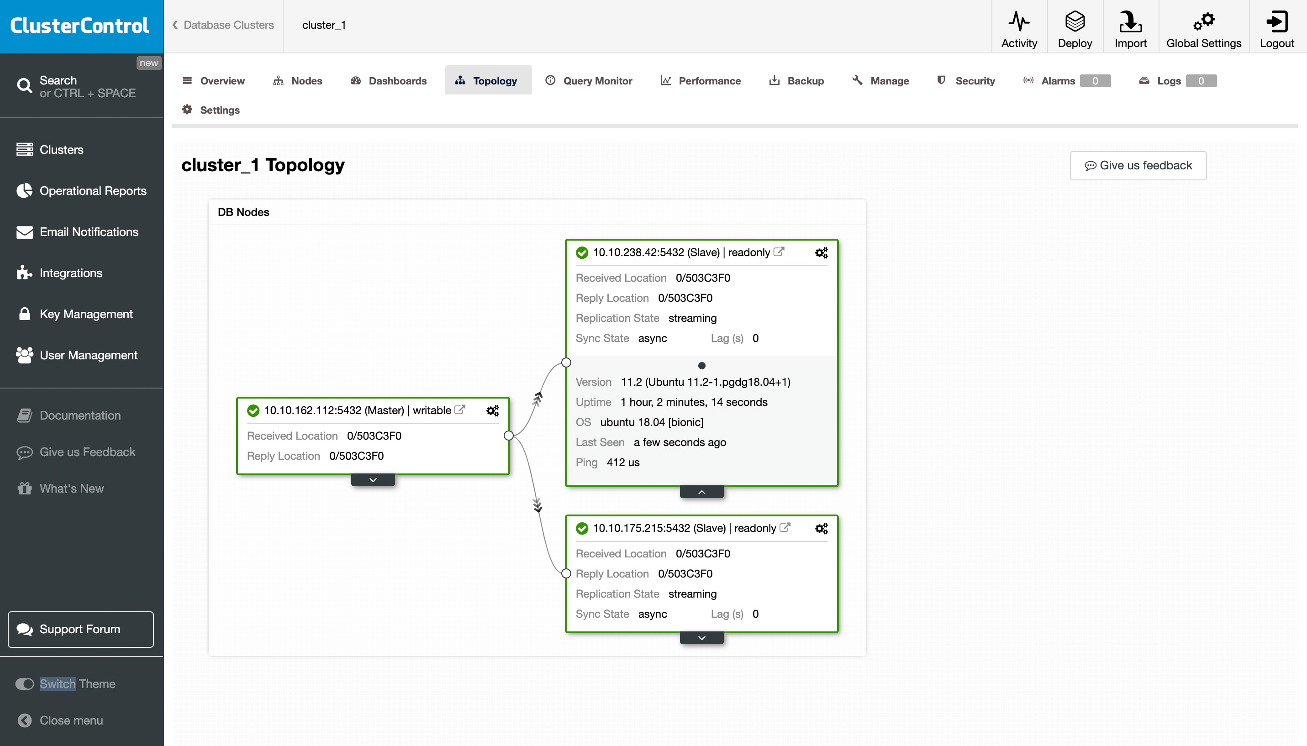Switch to the Nodes tab
This screenshot has height=746, width=1307.
tap(298, 80)
